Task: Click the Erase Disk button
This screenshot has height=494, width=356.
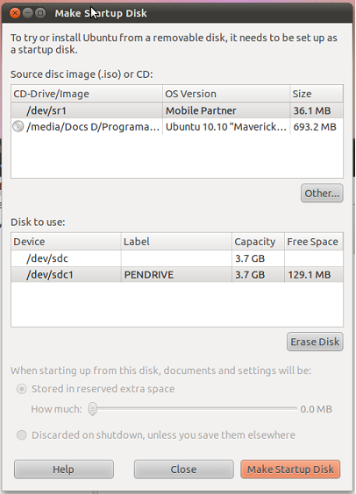Action: tap(315, 342)
